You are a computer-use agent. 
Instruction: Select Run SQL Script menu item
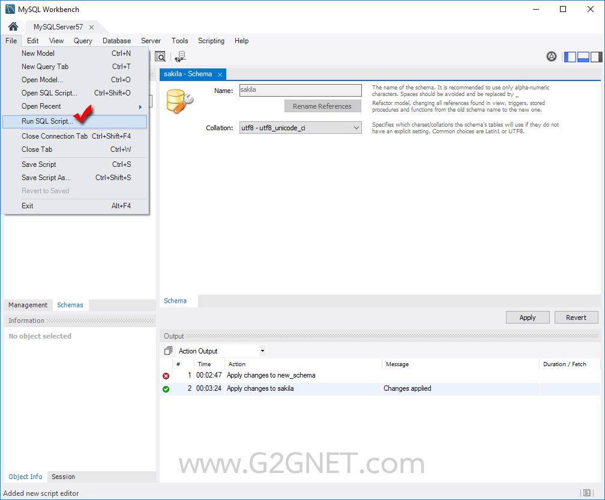(x=74, y=121)
